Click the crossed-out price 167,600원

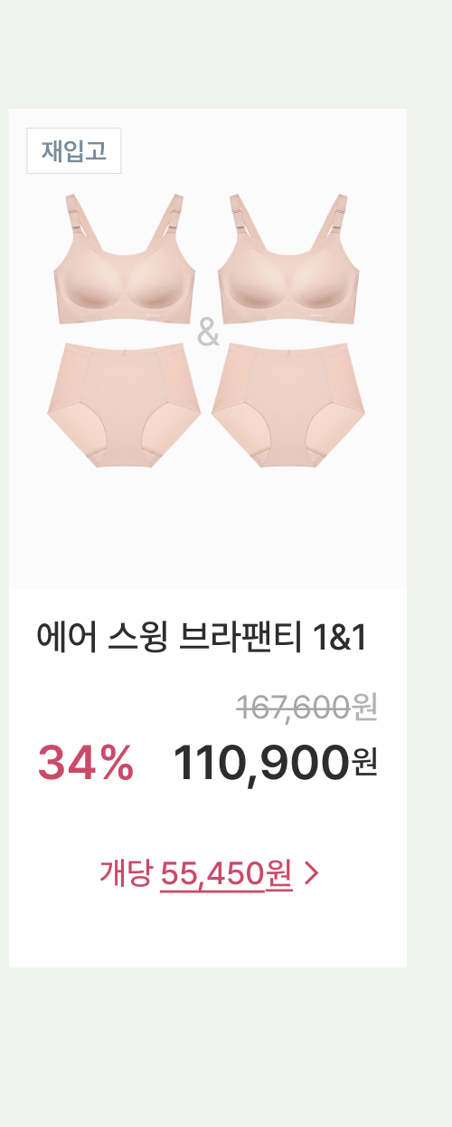(306, 707)
